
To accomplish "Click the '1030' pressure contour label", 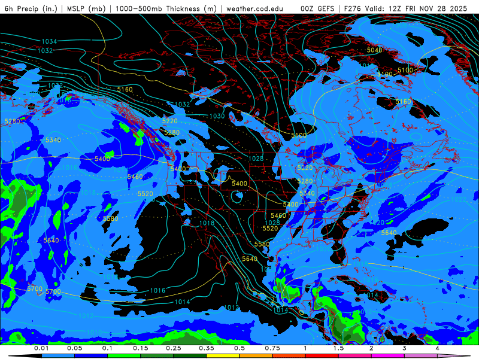I will (x=217, y=116).
